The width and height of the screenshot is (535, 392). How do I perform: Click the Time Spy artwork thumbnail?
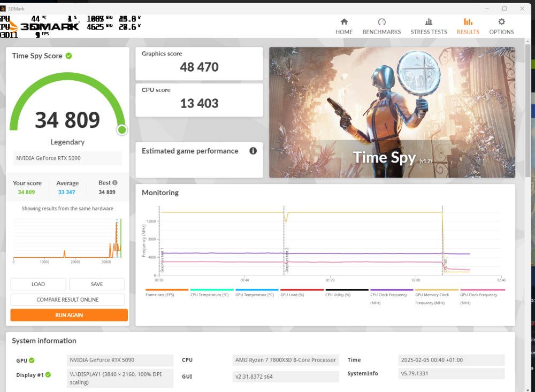pos(392,112)
